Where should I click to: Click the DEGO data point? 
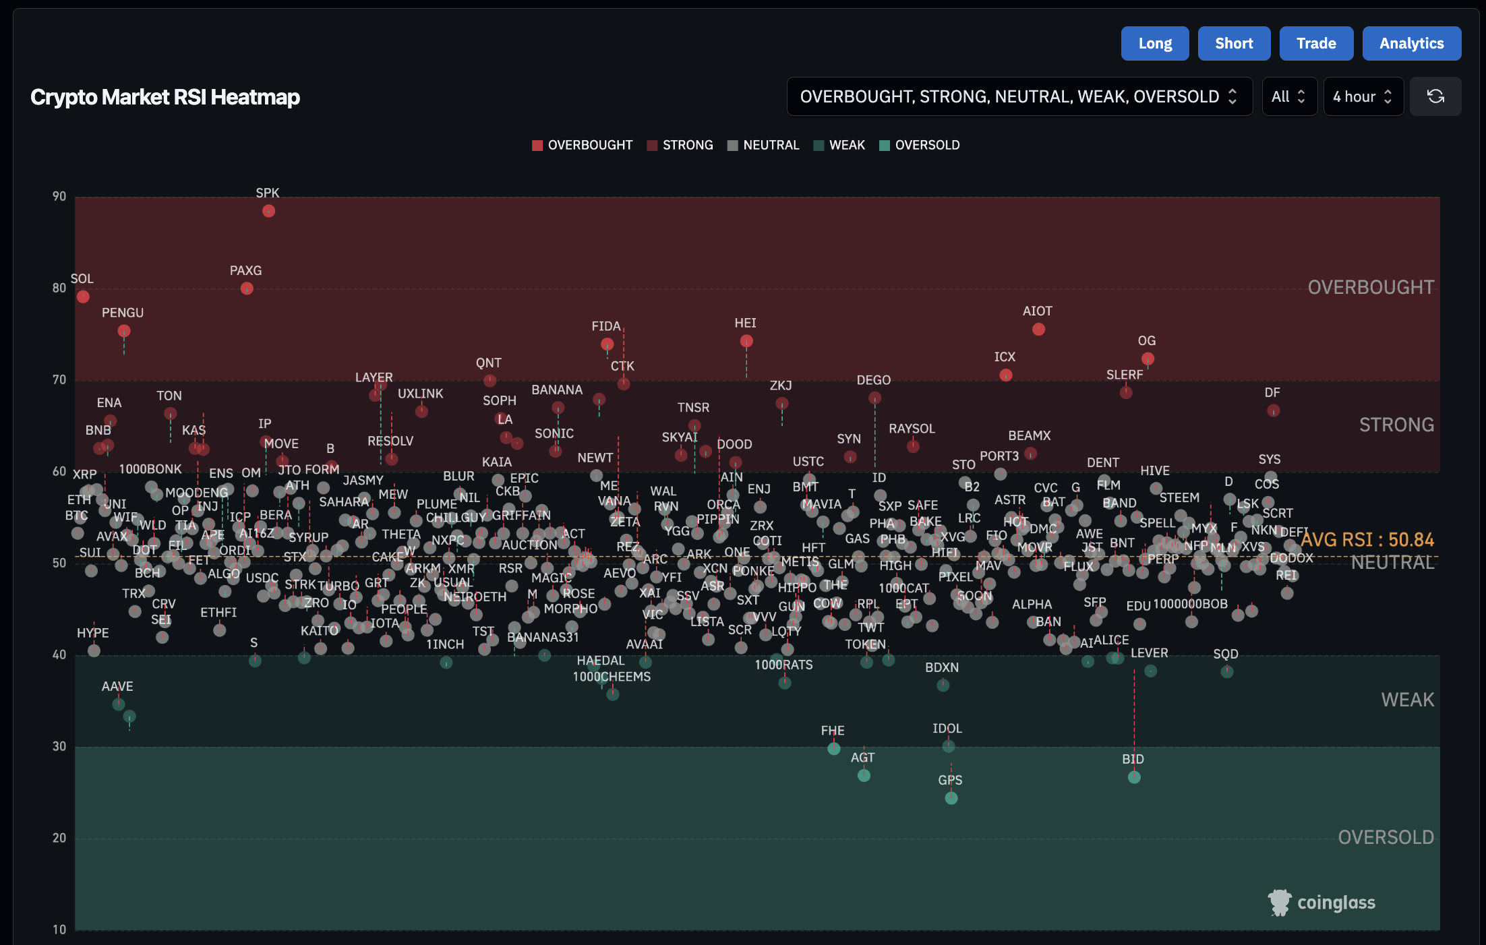click(875, 398)
